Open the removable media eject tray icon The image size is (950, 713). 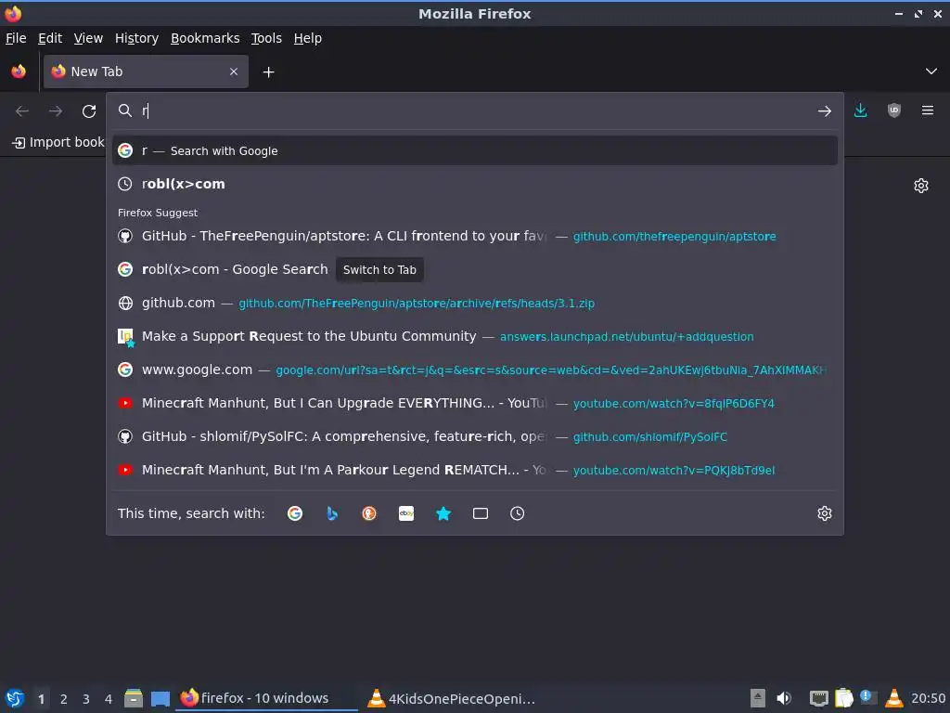coord(757,698)
